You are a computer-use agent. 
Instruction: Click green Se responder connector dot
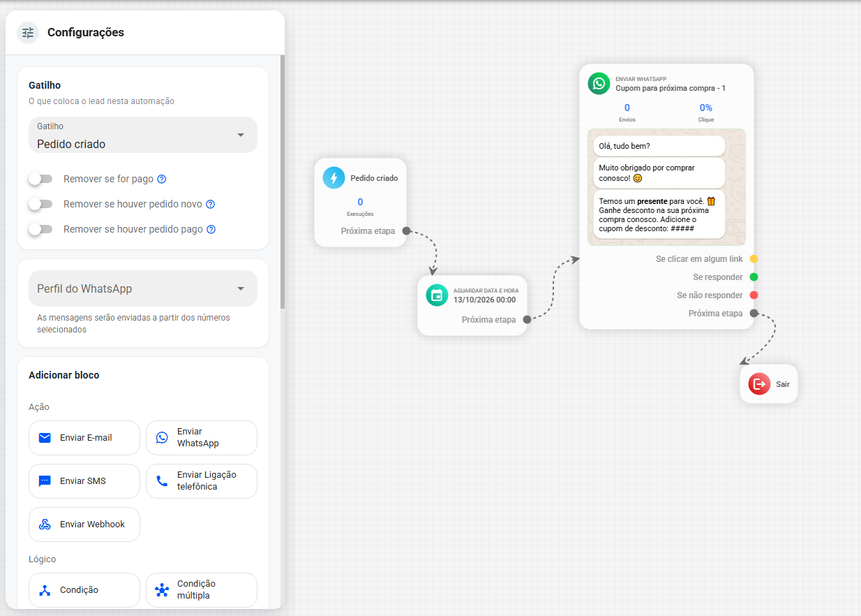pyautogui.click(x=754, y=277)
